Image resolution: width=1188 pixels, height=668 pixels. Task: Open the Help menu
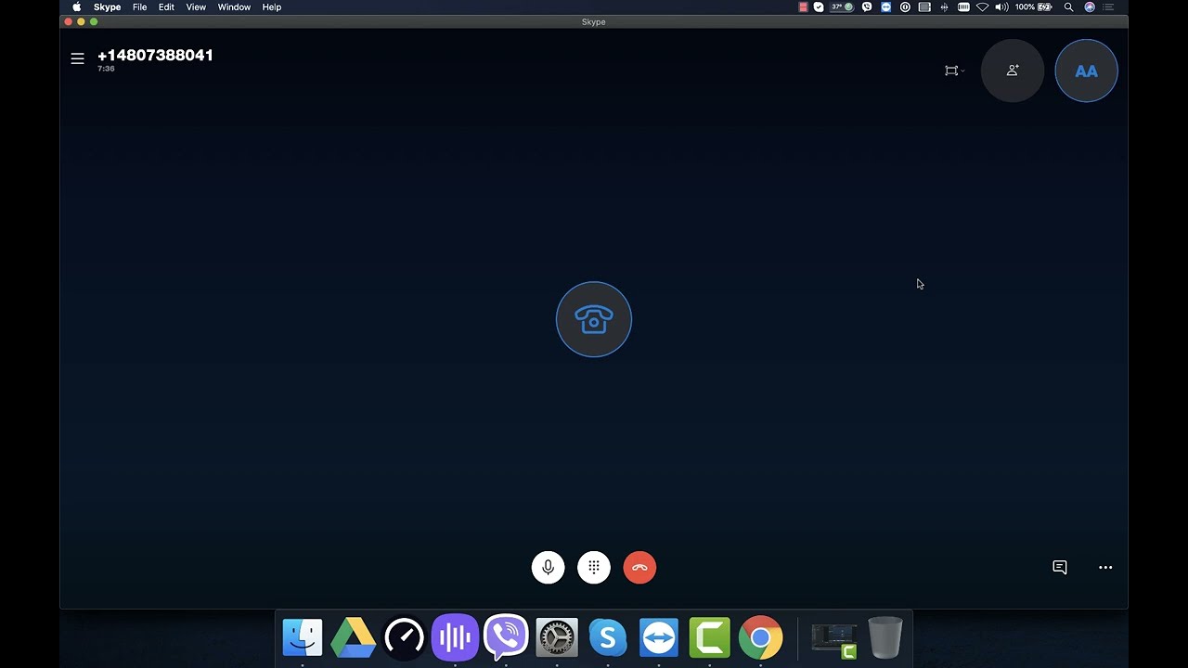pyautogui.click(x=271, y=6)
